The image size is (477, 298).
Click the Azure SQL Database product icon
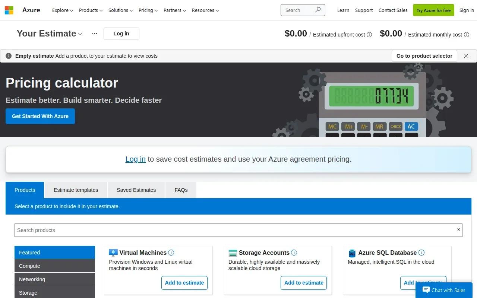[352, 253]
